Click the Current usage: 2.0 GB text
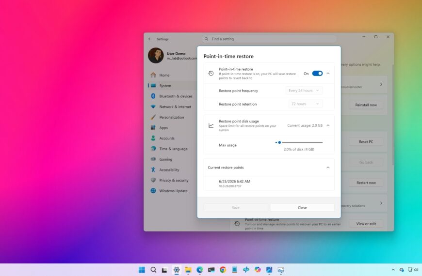Viewport: 422px width, 276px height. pos(305,125)
